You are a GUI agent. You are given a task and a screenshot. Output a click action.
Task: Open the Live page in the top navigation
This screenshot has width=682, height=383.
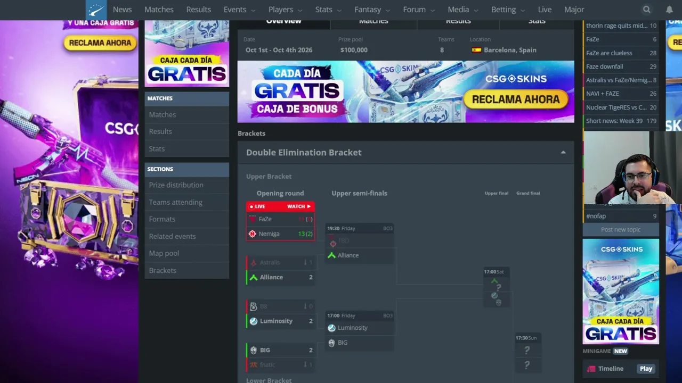[x=545, y=10]
